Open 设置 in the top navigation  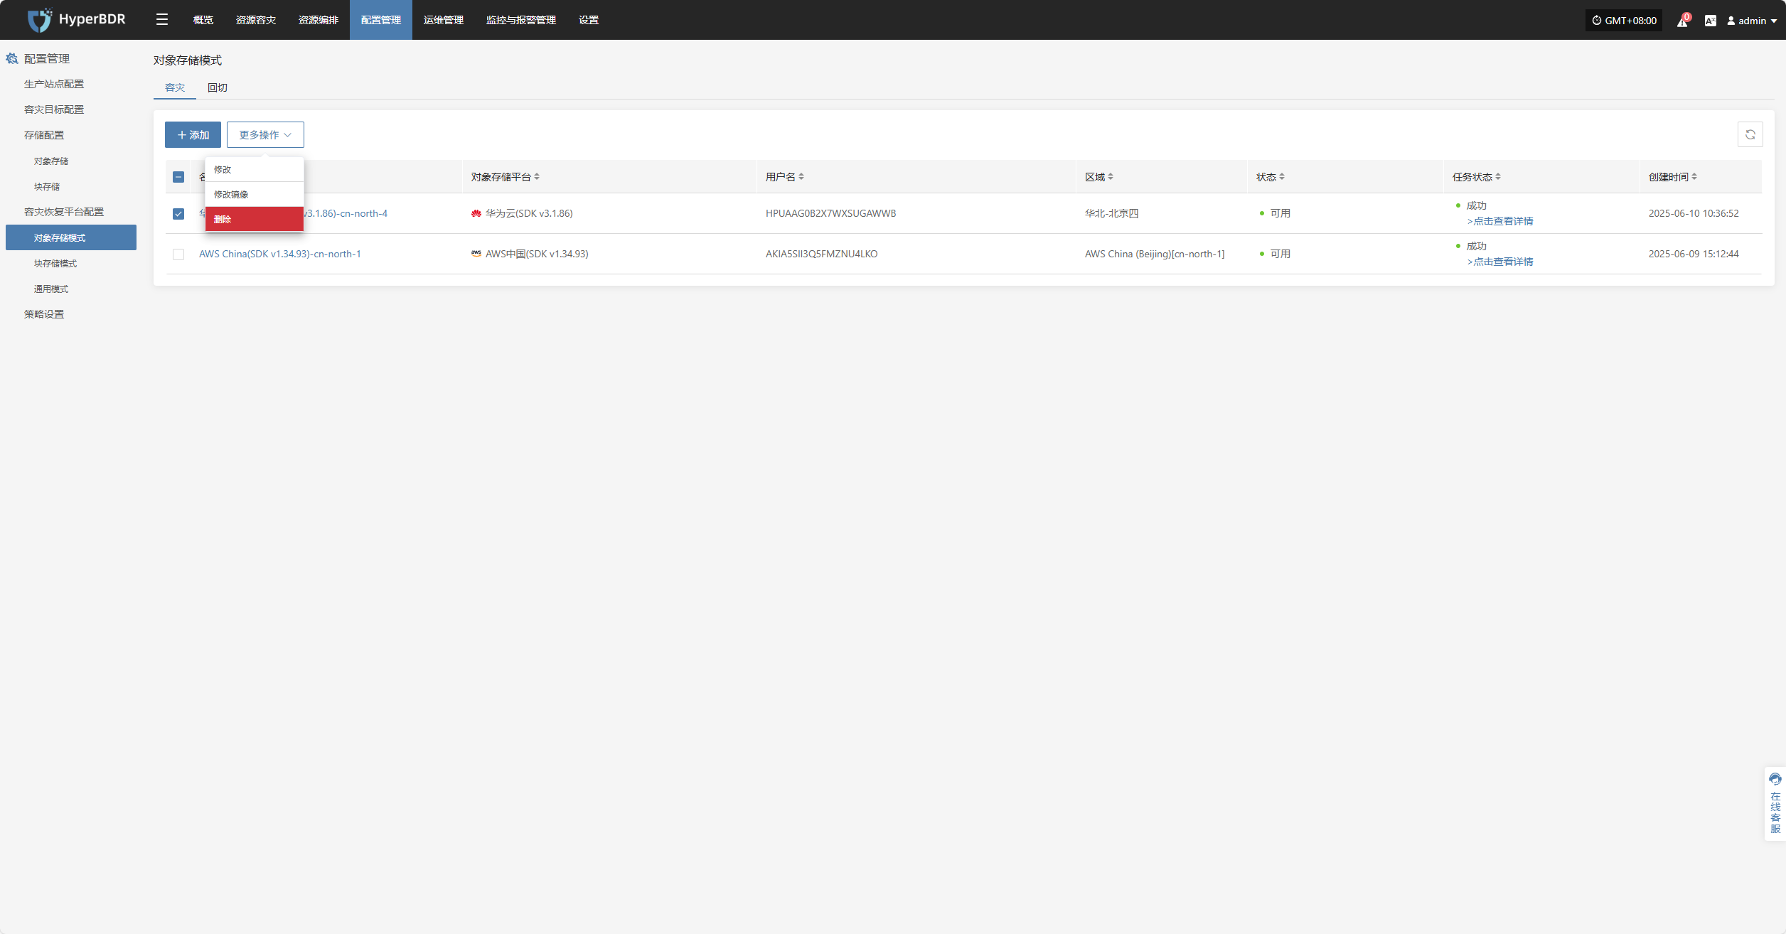(x=589, y=20)
